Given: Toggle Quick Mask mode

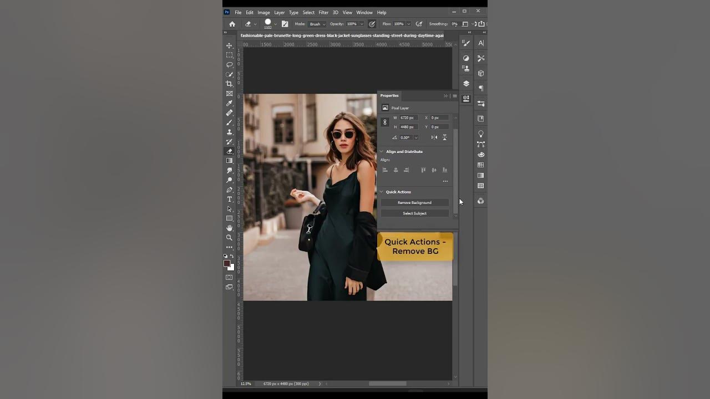Looking at the screenshot, I should [x=229, y=277].
